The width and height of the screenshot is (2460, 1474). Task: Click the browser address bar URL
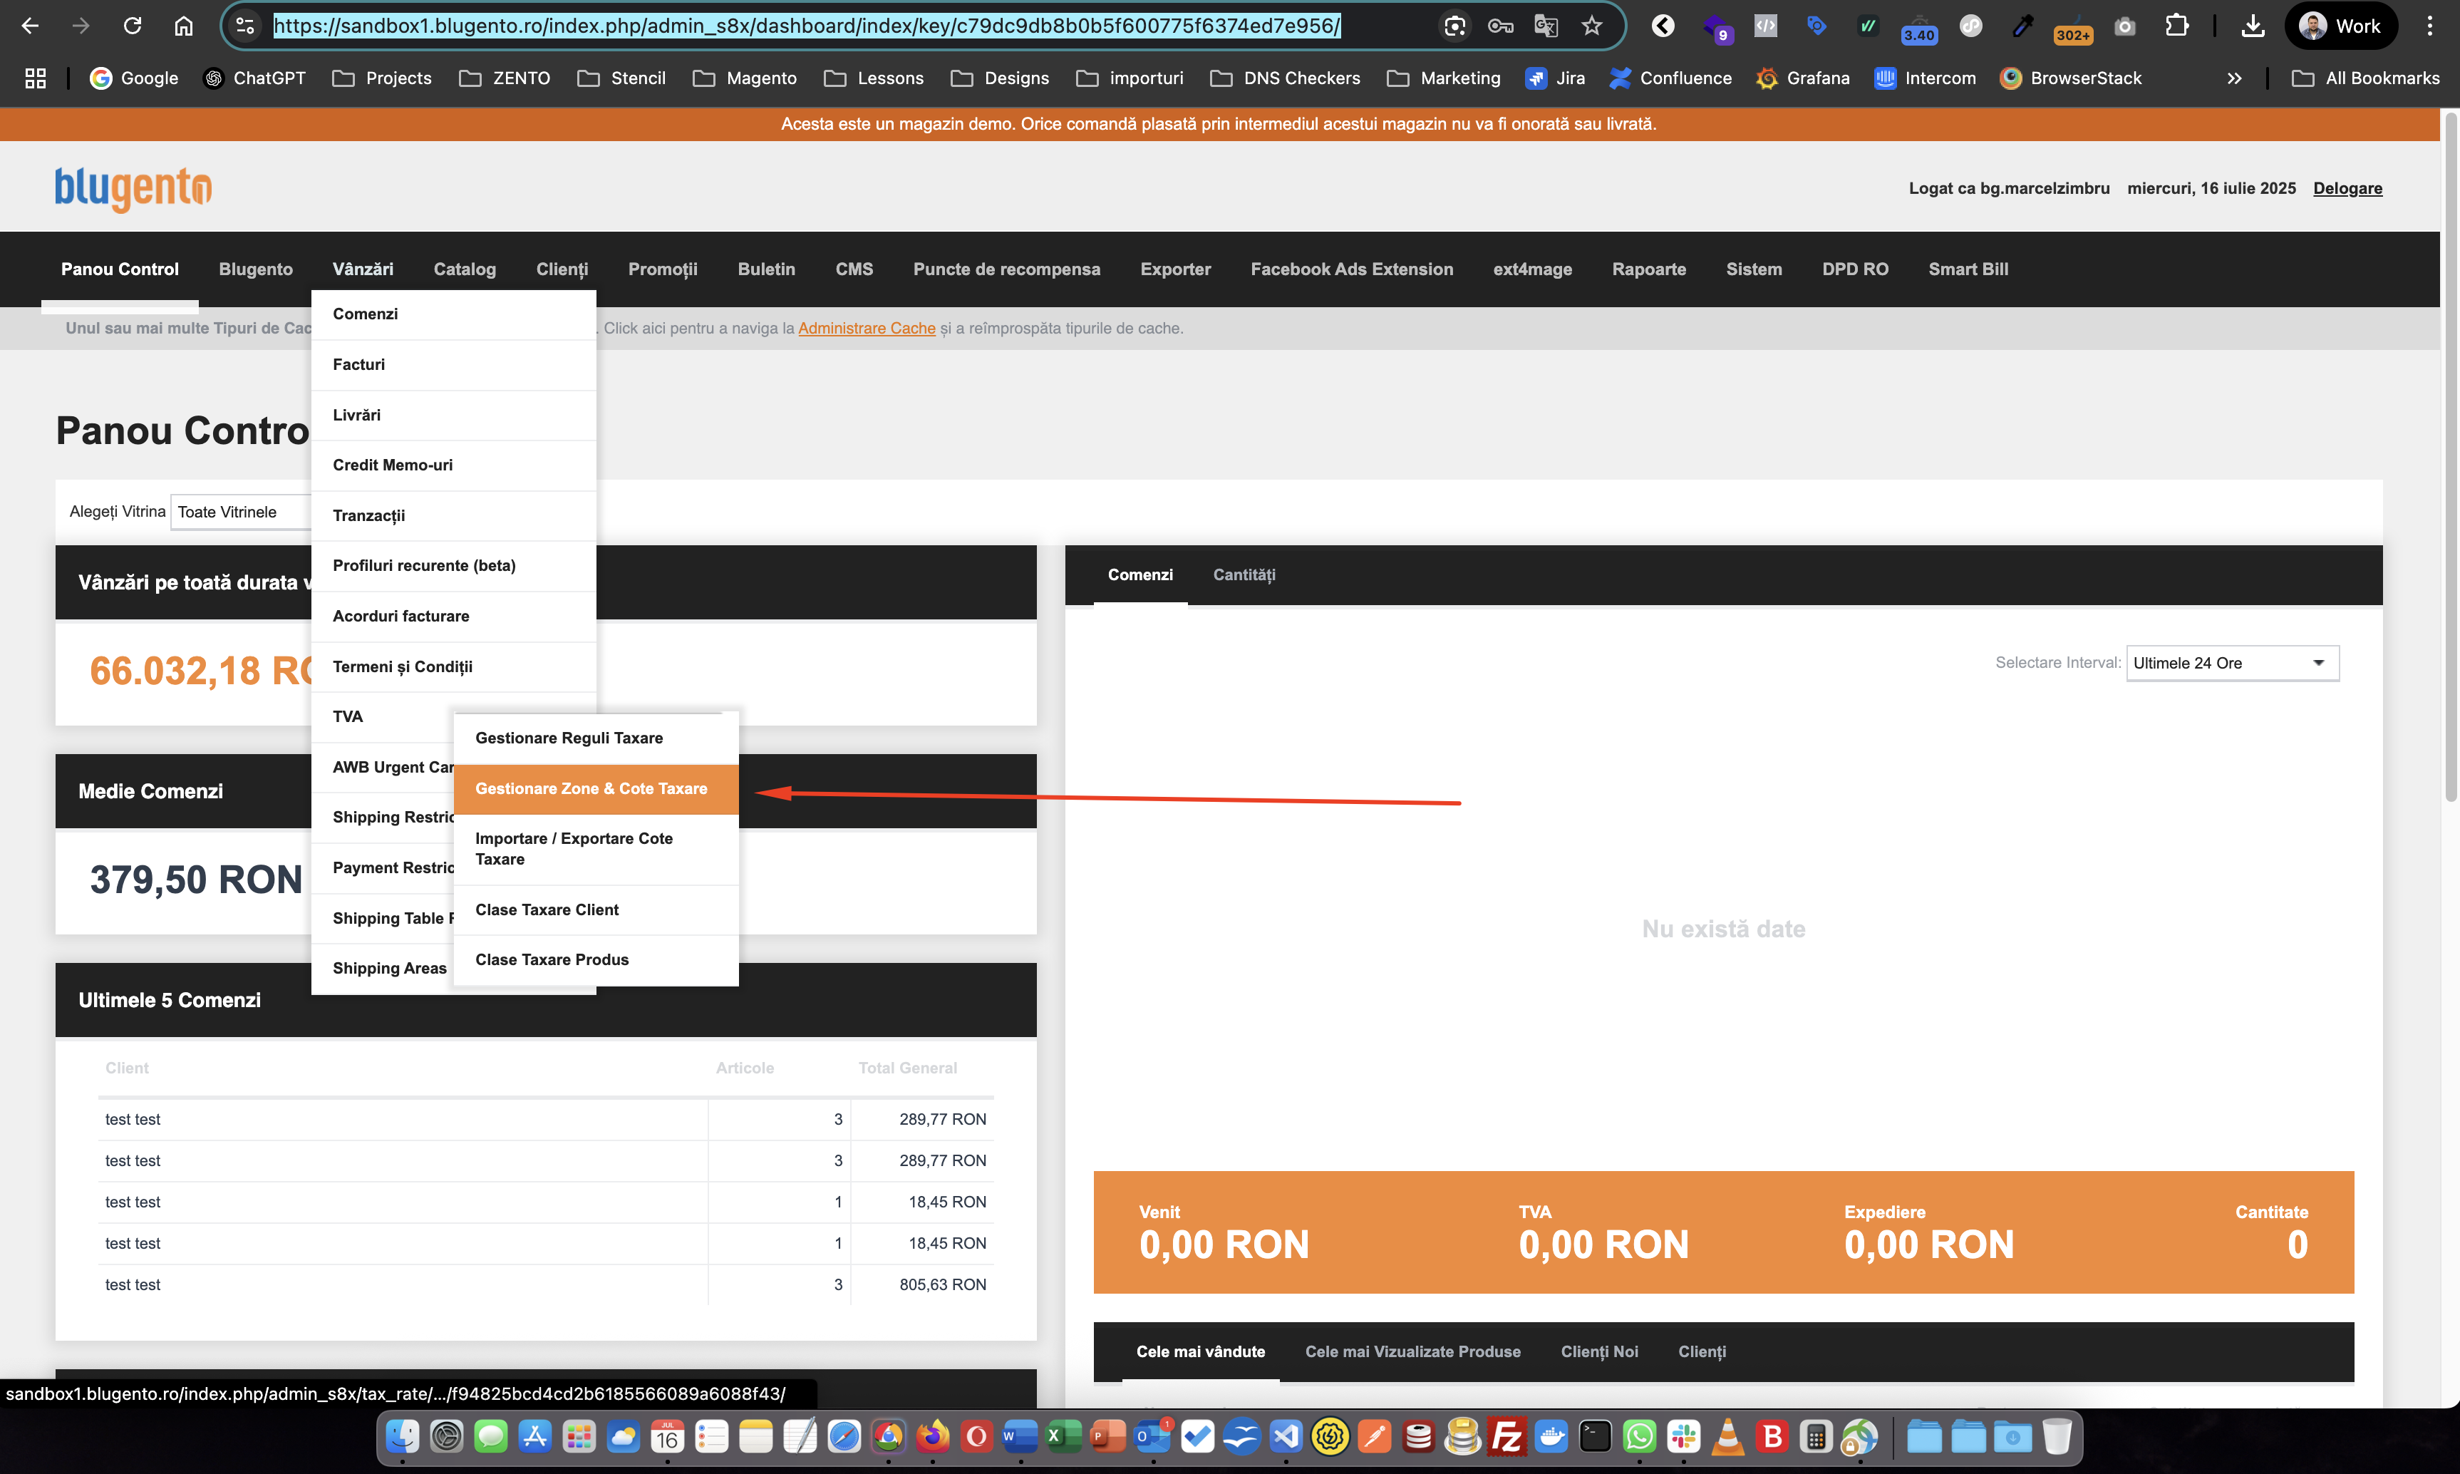click(x=807, y=26)
